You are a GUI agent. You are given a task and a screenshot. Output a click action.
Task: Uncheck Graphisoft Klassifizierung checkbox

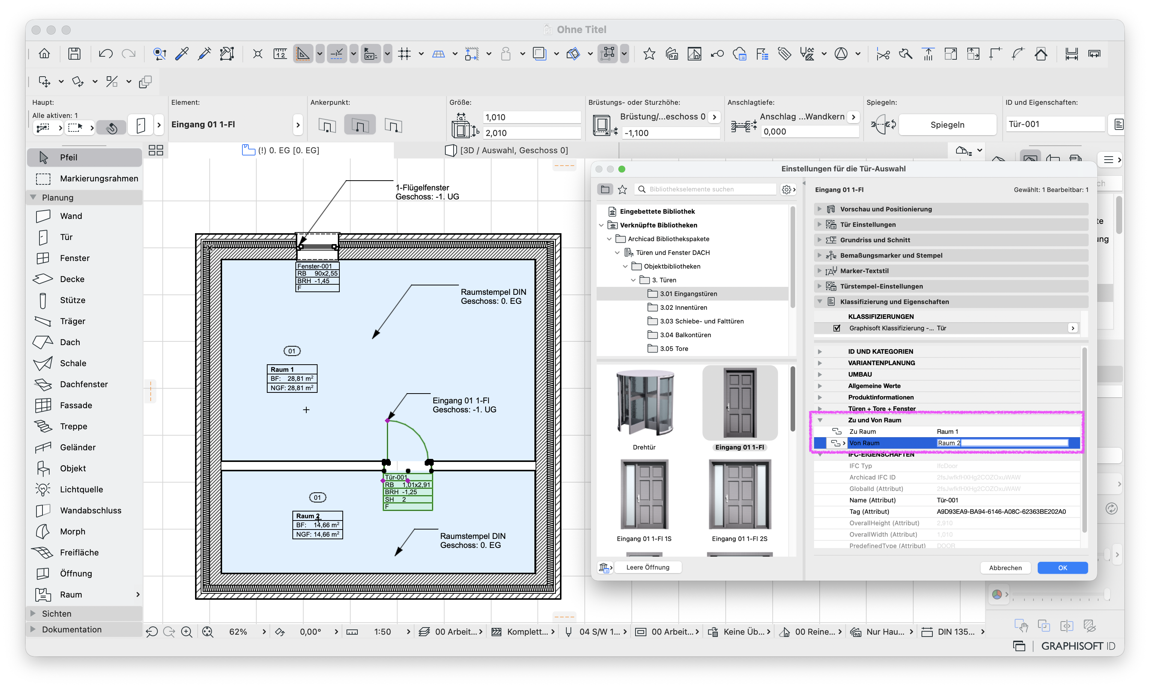(x=837, y=328)
